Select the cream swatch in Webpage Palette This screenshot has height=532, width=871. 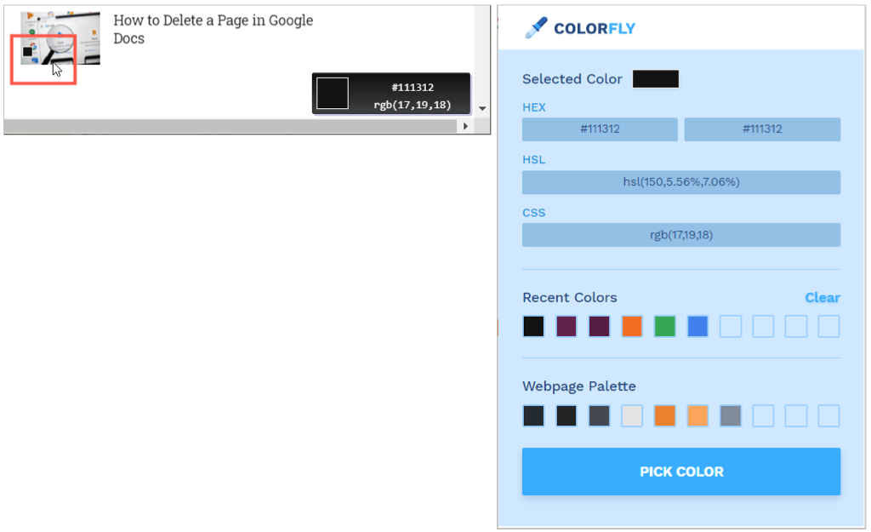[x=631, y=415]
